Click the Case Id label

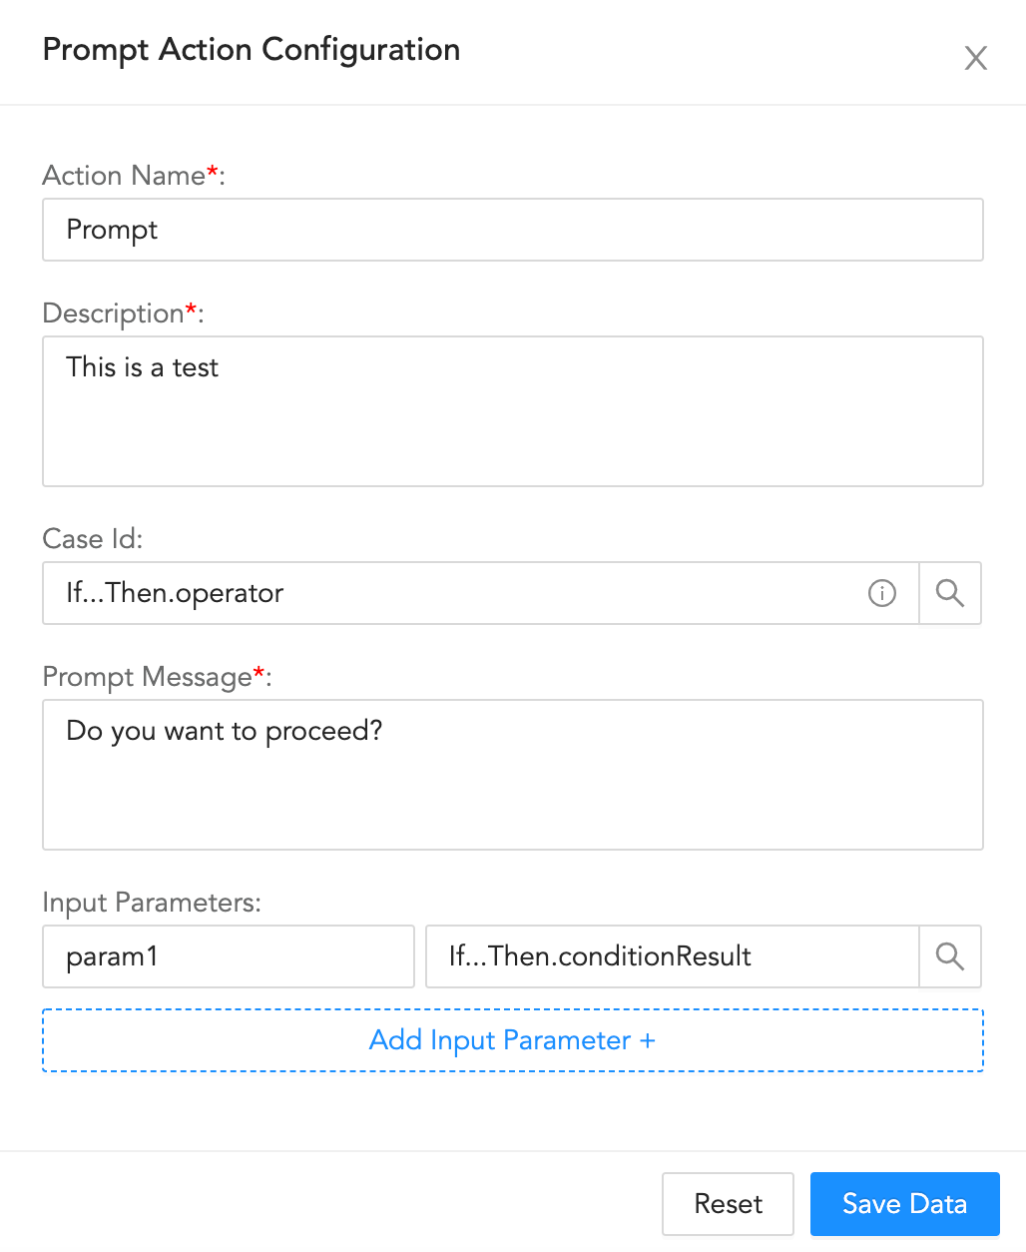tap(92, 538)
